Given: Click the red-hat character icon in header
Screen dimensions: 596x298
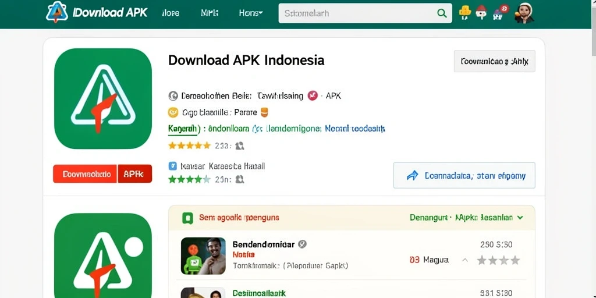Looking at the screenshot, I should pyautogui.click(x=481, y=13).
